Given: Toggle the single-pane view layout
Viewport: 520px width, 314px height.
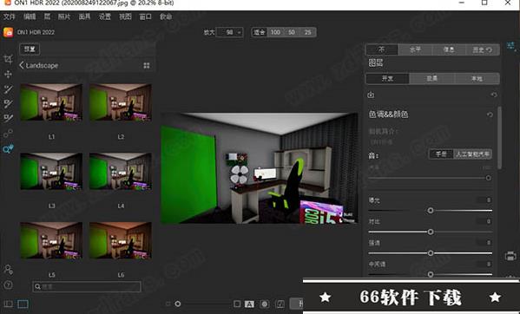Looking at the screenshot, I should [x=23, y=304].
